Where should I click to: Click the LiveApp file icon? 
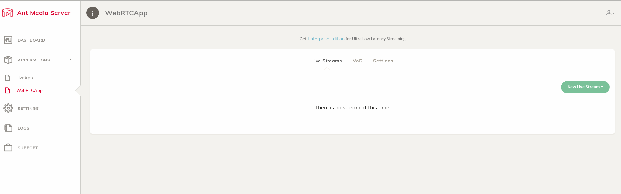coord(8,78)
